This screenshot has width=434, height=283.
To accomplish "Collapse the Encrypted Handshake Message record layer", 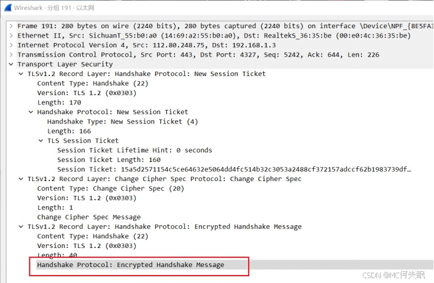I will (x=21, y=227).
